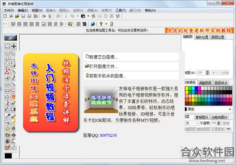
Task: Open the 视图(V) menu
Action: tap(37, 11)
